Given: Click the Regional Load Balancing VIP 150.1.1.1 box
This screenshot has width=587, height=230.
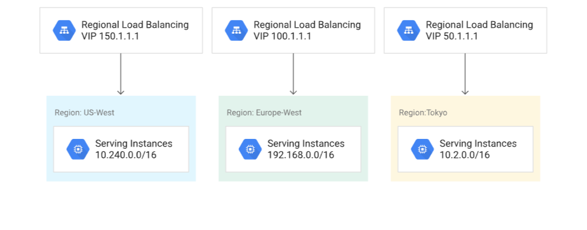Looking at the screenshot, I should pyautogui.click(x=121, y=30).
